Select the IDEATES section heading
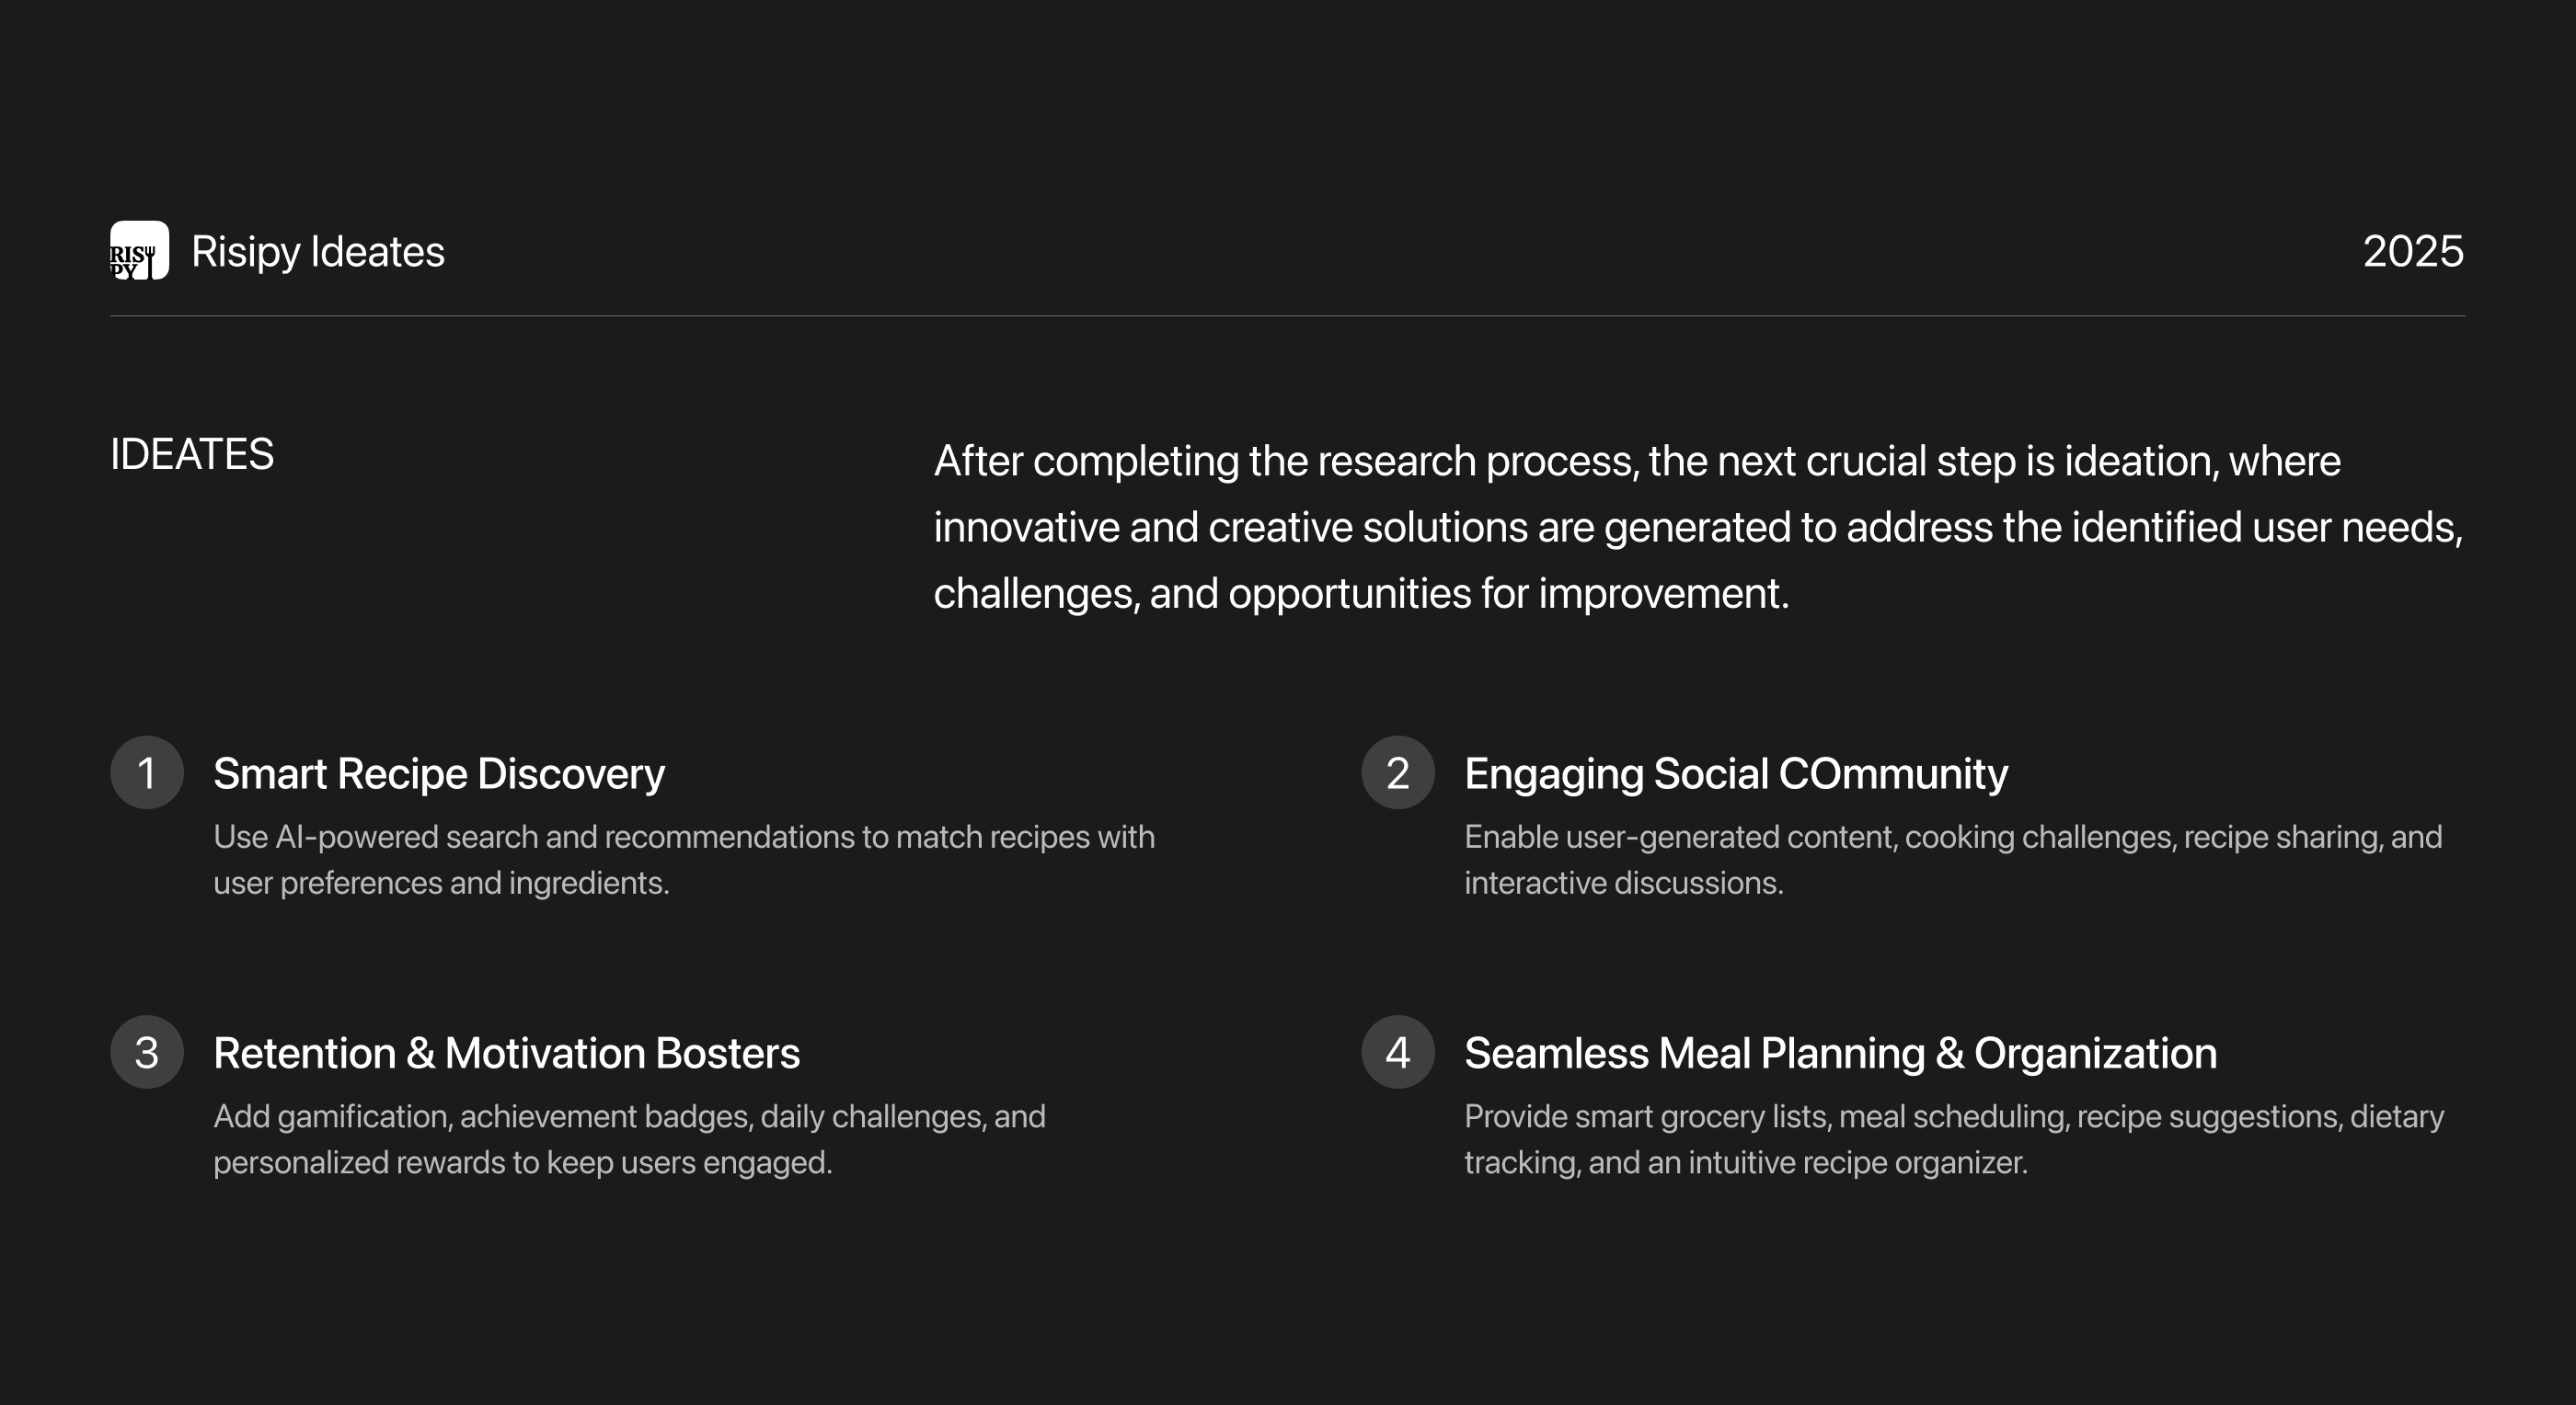Image resolution: width=2576 pixels, height=1405 pixels. coord(192,454)
